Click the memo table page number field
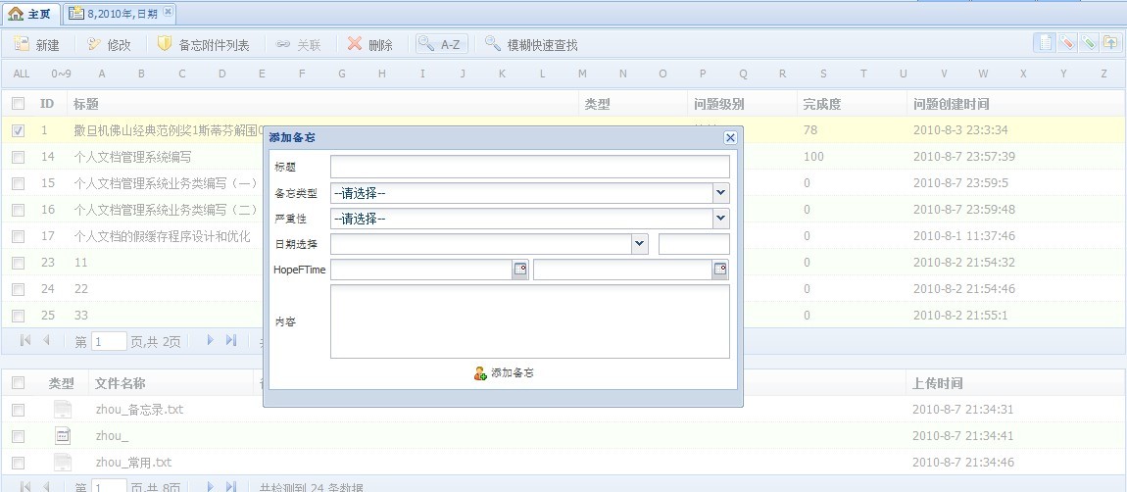This screenshot has width=1127, height=492. pos(109,341)
